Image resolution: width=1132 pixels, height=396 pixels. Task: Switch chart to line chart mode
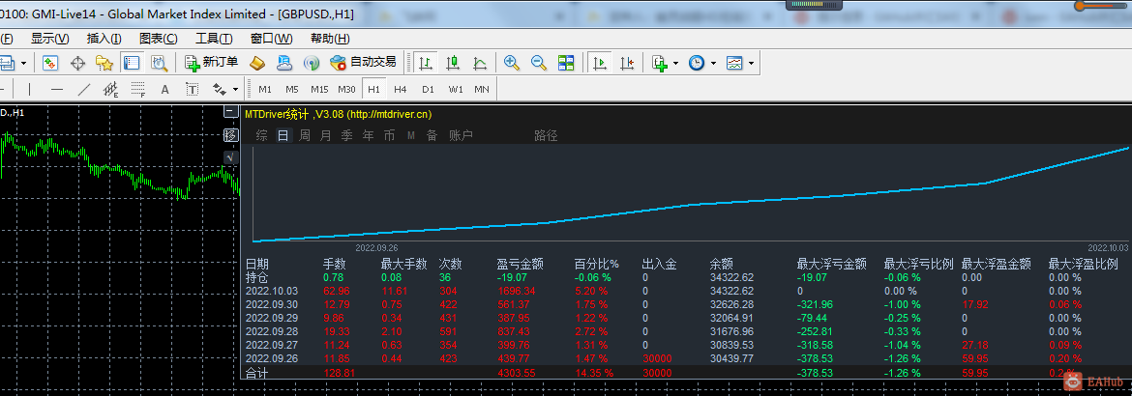pyautogui.click(x=479, y=63)
